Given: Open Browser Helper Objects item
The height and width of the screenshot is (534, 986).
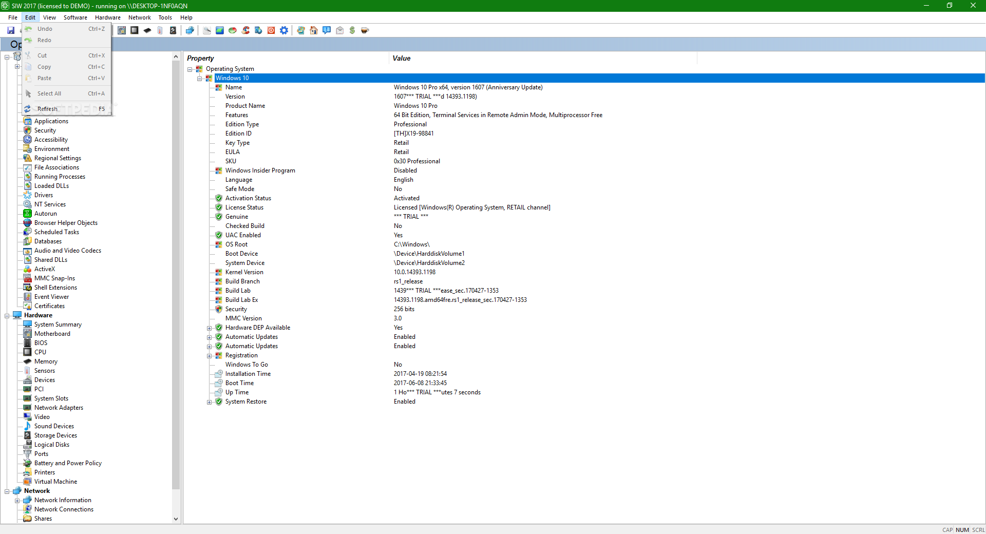Looking at the screenshot, I should click(x=66, y=223).
